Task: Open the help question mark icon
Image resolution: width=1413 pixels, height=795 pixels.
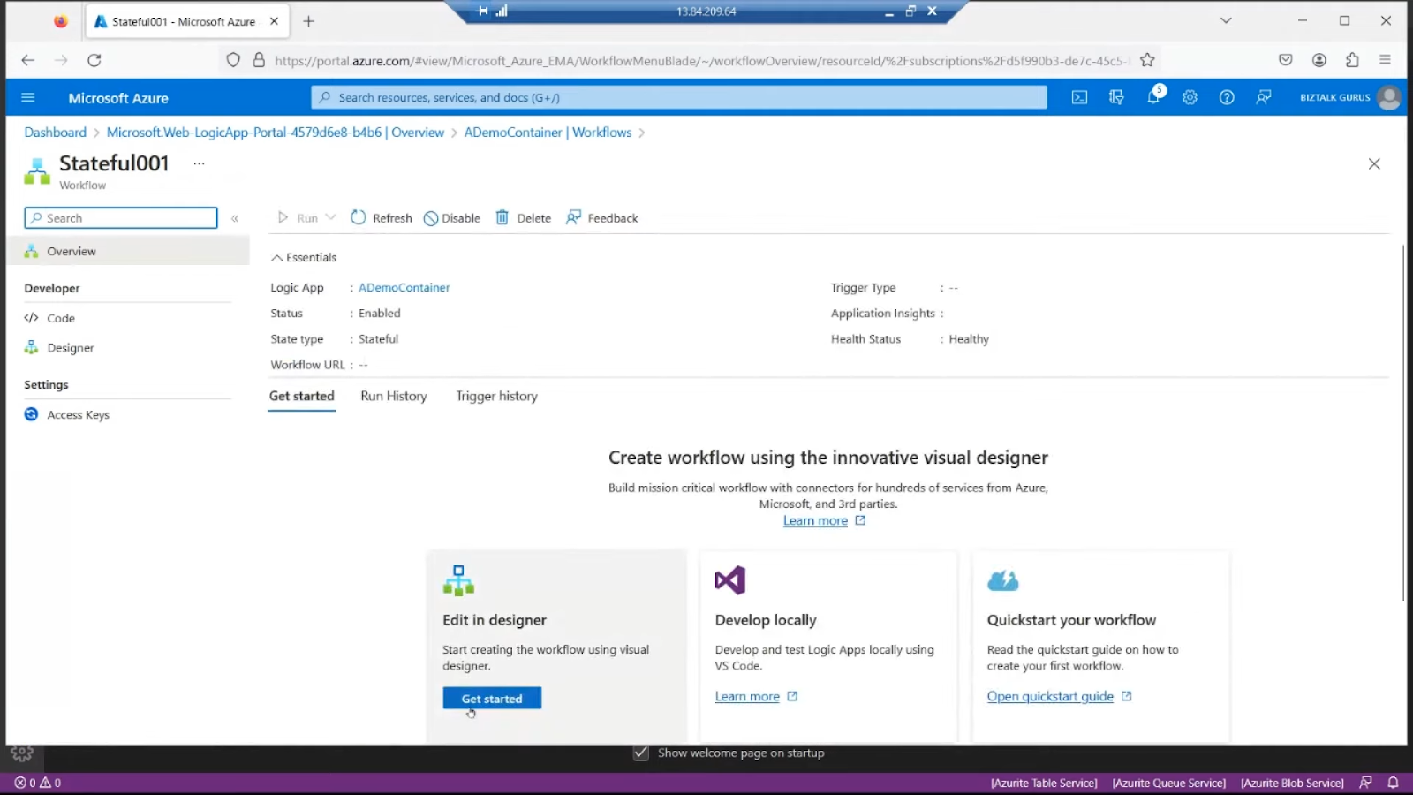Action: 1227,97
